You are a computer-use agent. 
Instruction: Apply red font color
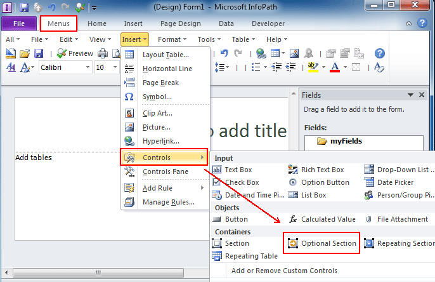pos(335,67)
